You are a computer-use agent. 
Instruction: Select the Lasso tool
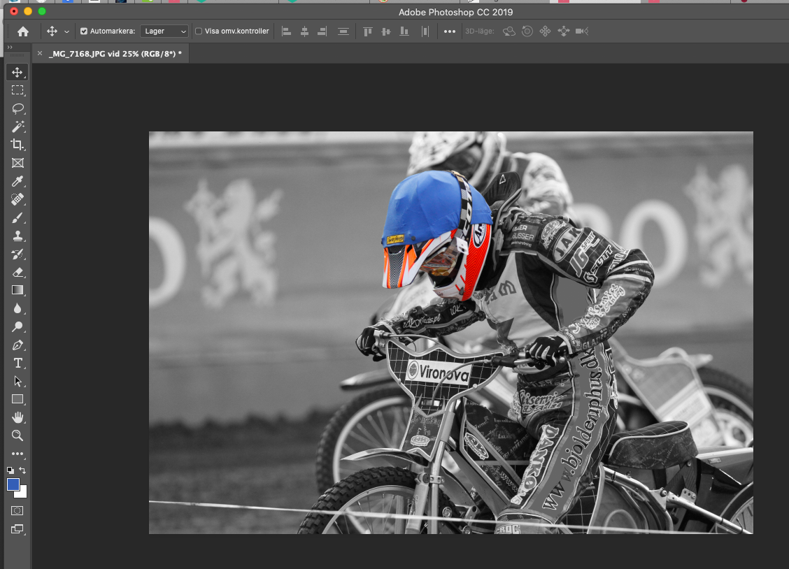[x=17, y=108]
